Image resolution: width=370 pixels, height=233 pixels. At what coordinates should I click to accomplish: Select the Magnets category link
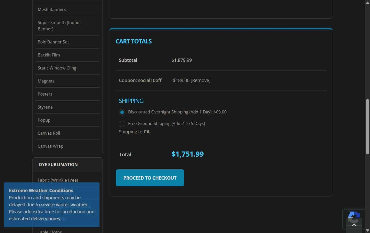pos(46,81)
